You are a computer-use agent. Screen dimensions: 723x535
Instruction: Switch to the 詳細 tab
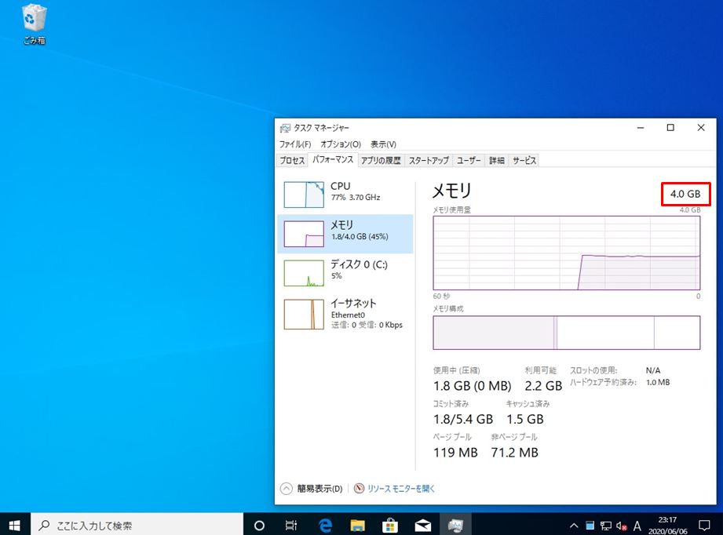coord(497,160)
